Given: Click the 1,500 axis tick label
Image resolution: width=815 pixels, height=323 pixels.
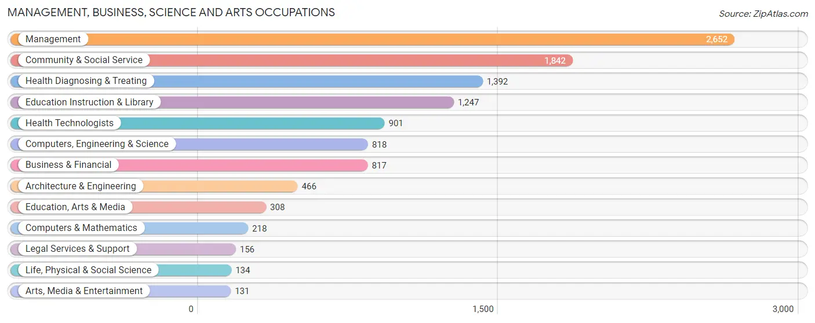Looking at the screenshot, I should 483,309.
